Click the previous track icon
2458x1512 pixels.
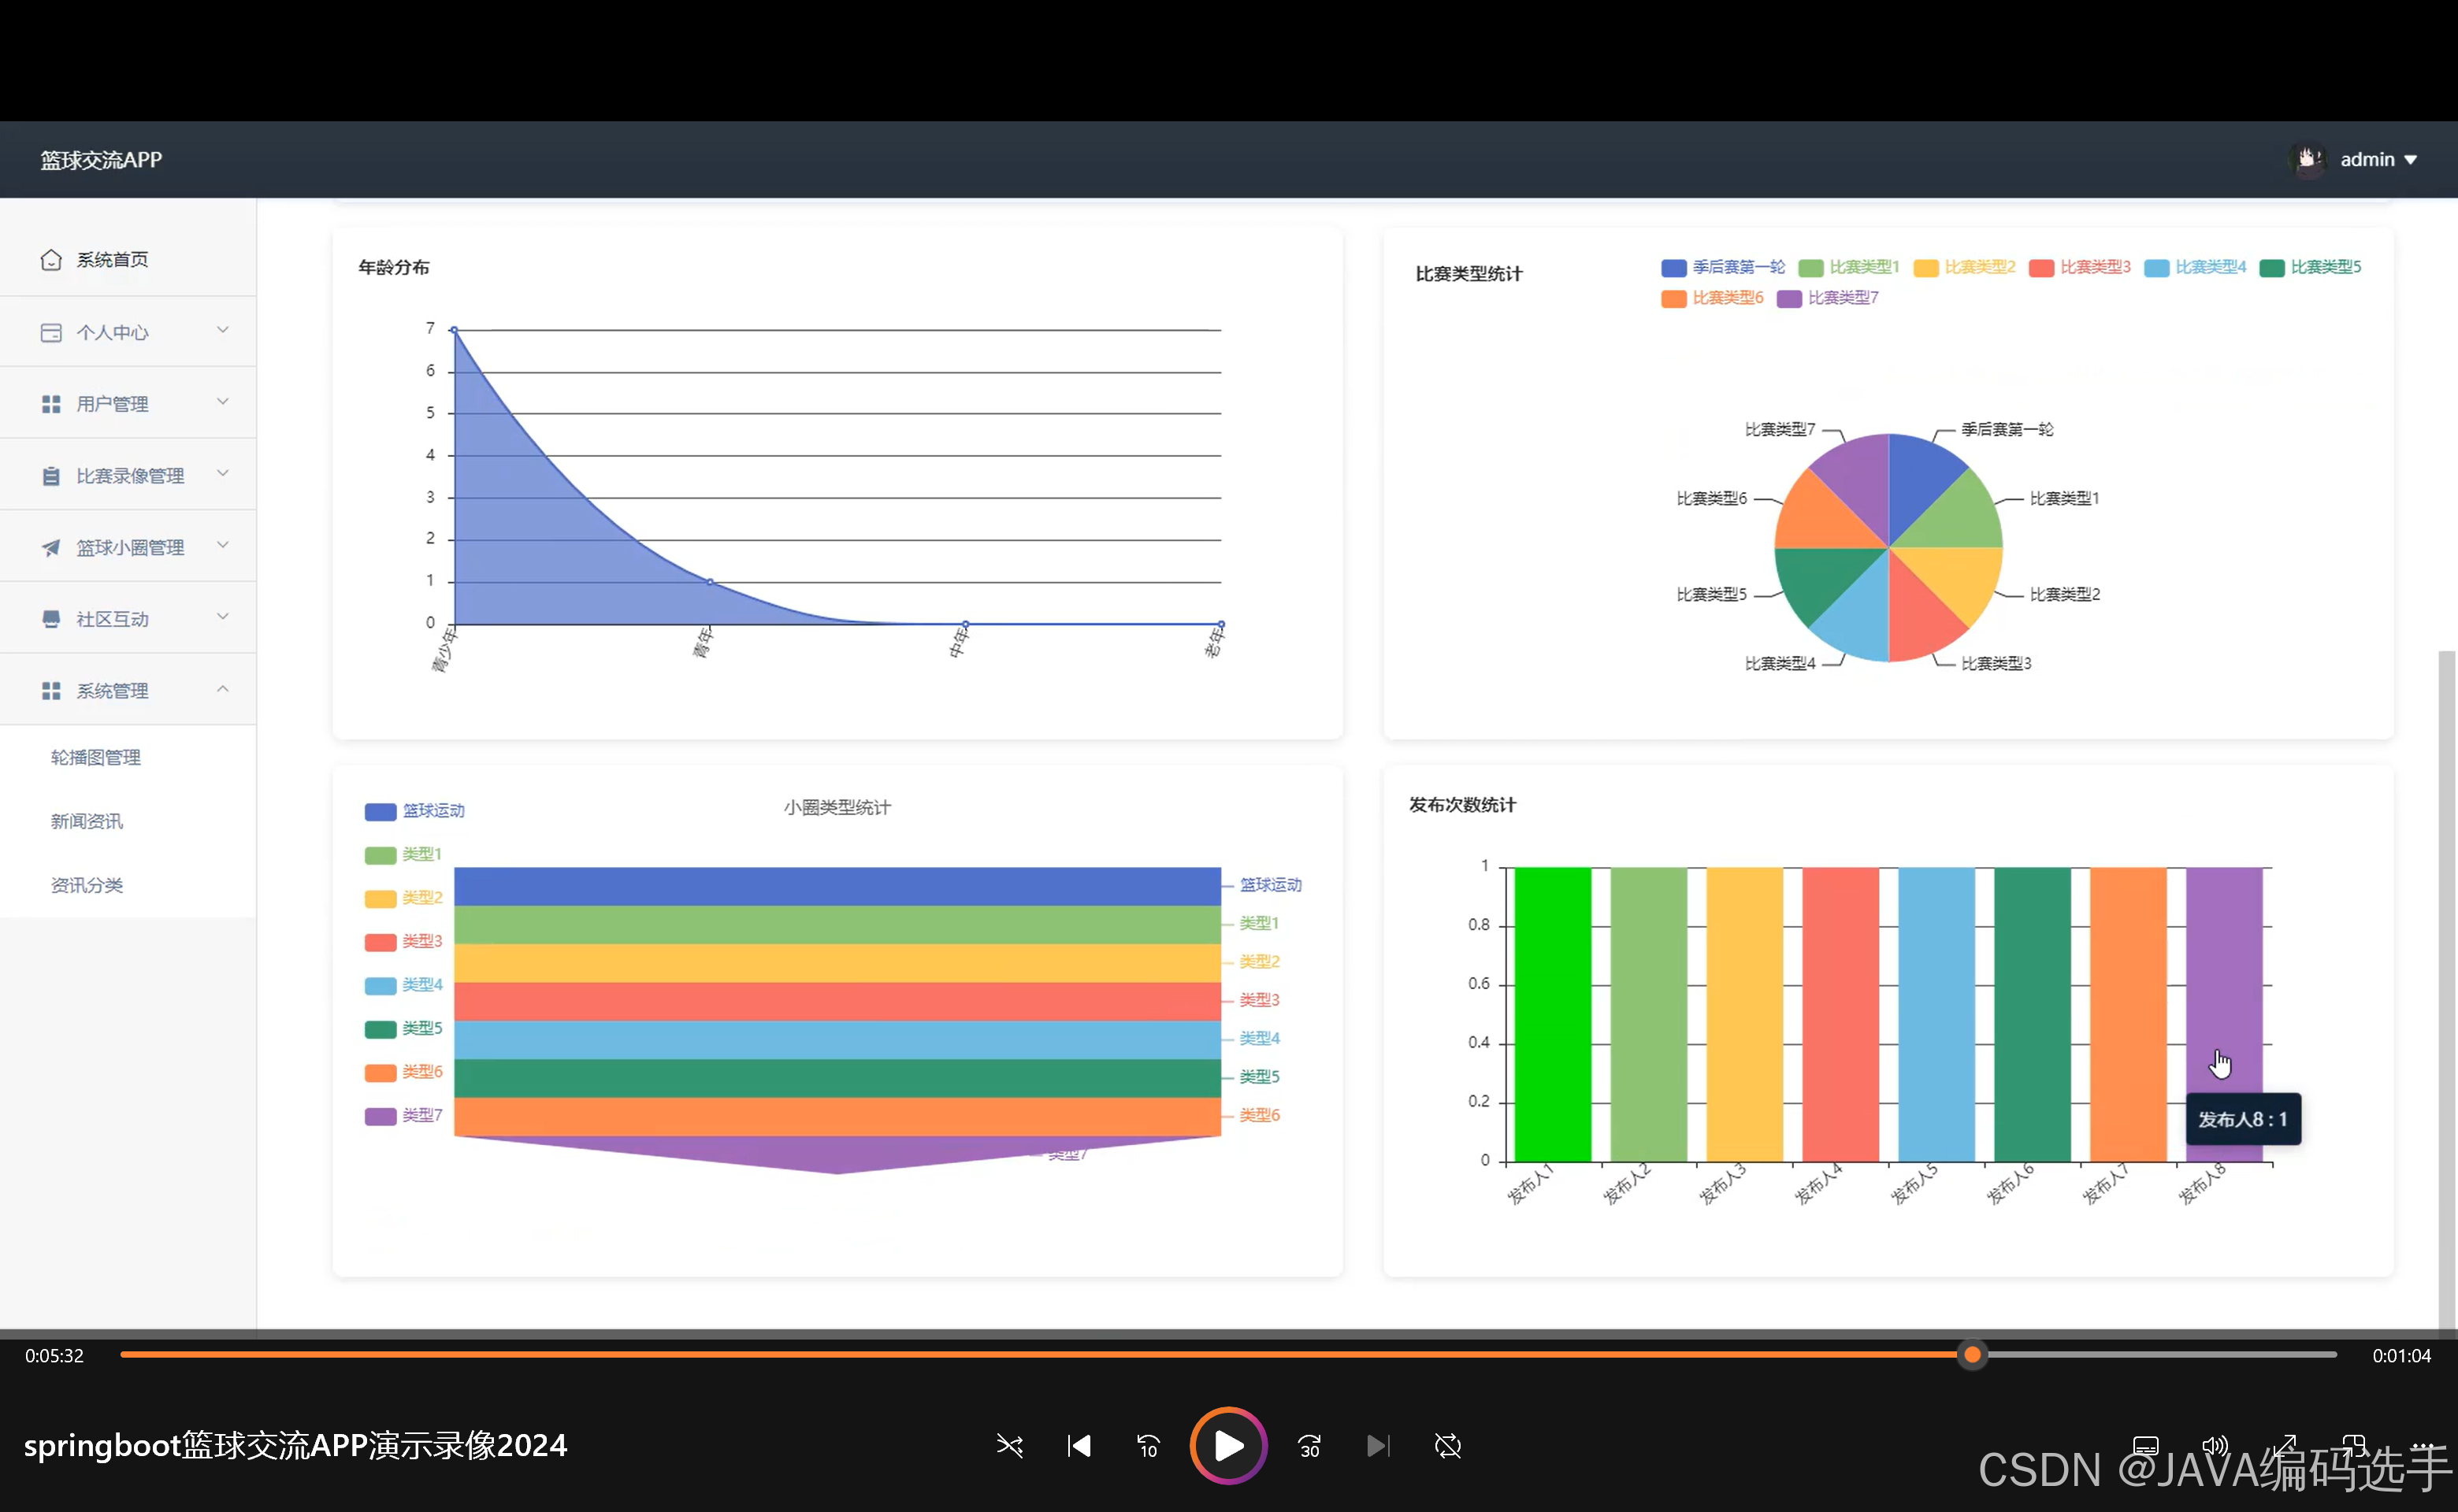pos(1079,1446)
